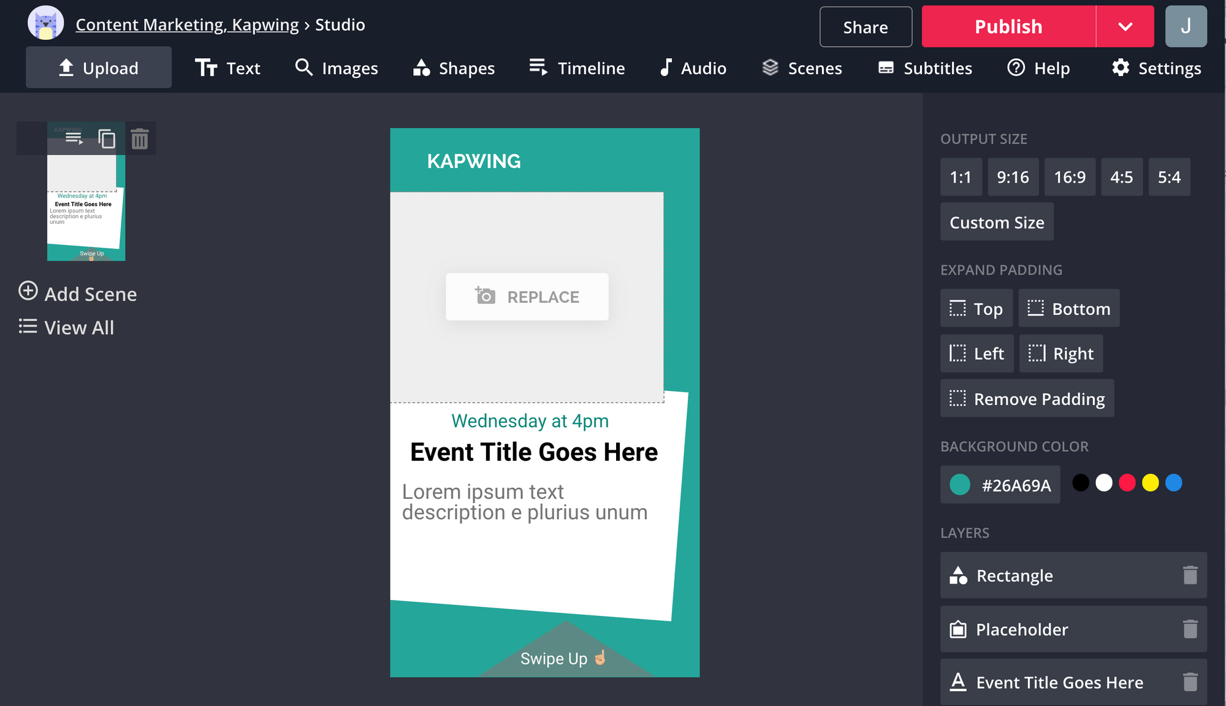The image size is (1226, 706).
Task: Choose the red background color swatch
Action: (x=1127, y=483)
